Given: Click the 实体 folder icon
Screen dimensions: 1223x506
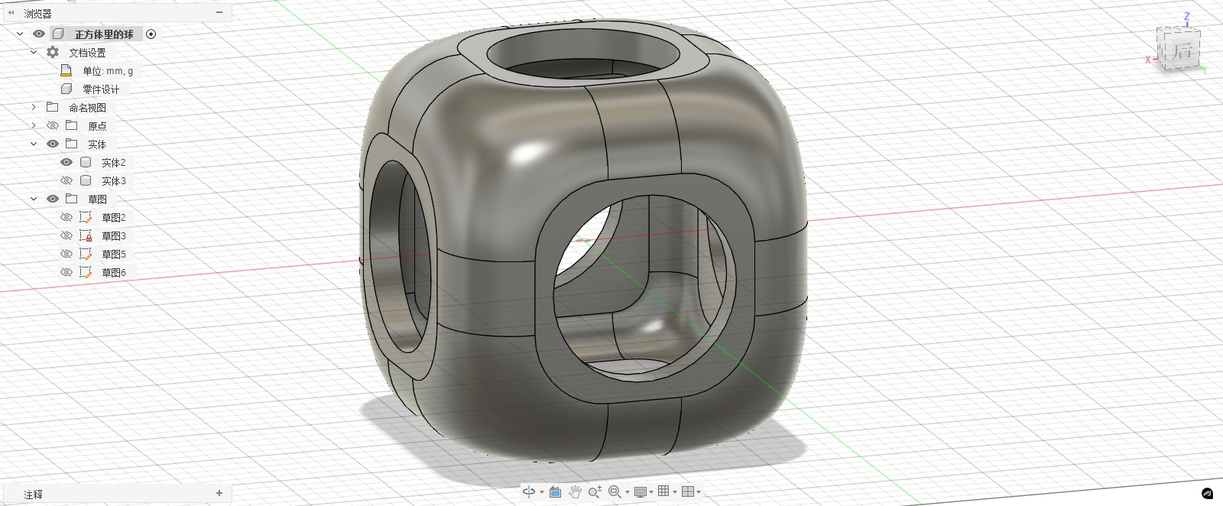Looking at the screenshot, I should click(x=71, y=144).
